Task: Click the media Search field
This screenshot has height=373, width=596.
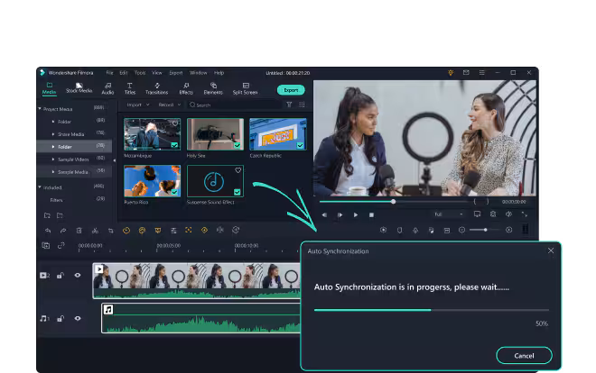Action: click(235, 105)
